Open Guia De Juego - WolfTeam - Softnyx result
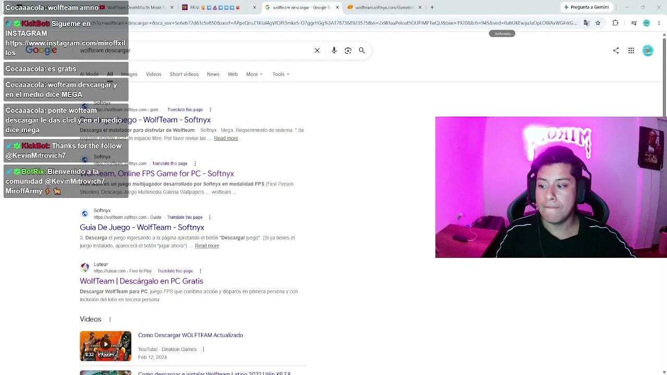 tap(142, 227)
